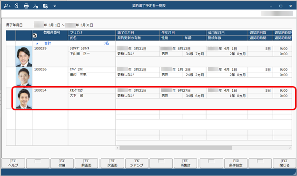The width and height of the screenshot is (297, 176).
Task: Open F10 条件設定 conditions button
Action: [236, 163]
